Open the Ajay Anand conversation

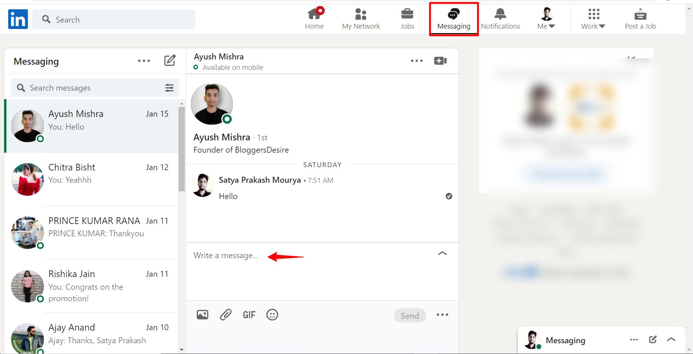(91, 334)
